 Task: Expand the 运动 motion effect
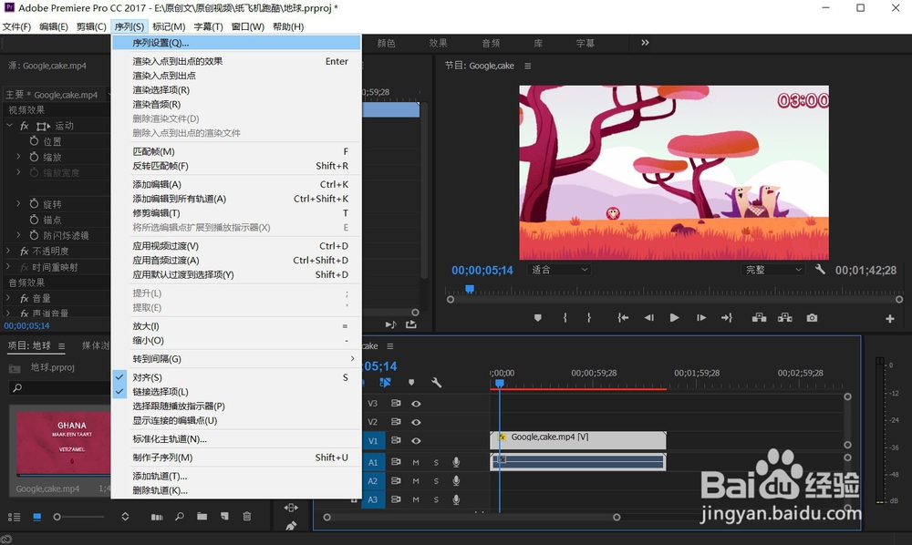9,126
